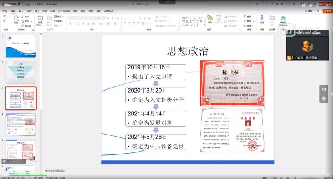Open the font name combo box
333x179 pixels.
82,18
